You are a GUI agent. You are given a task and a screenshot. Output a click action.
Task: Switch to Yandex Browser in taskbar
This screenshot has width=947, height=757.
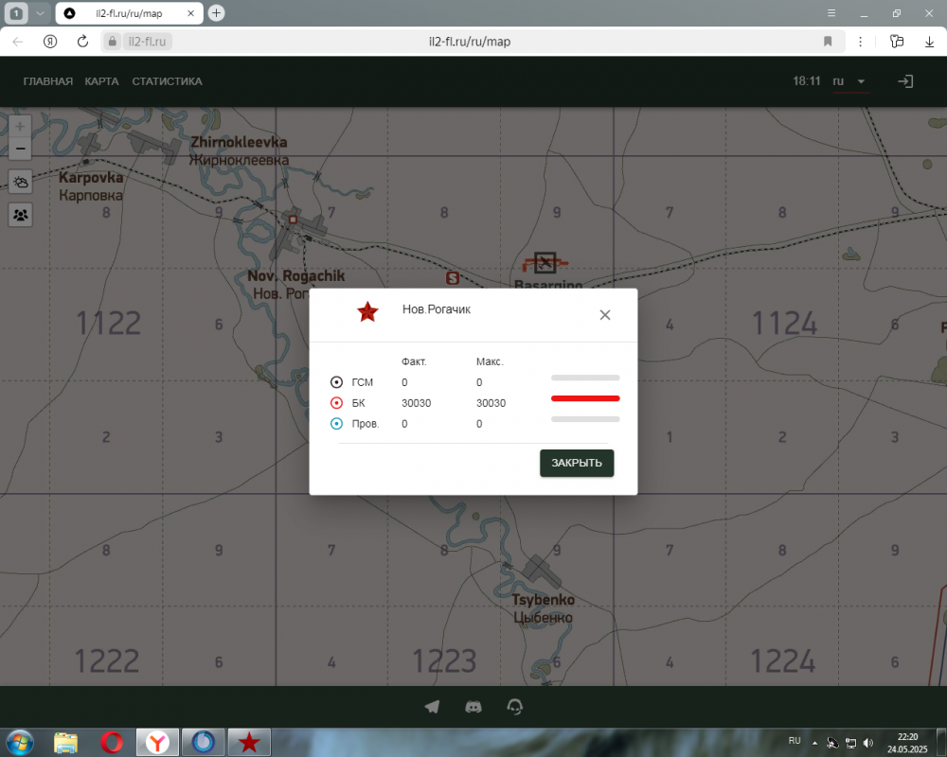(157, 742)
